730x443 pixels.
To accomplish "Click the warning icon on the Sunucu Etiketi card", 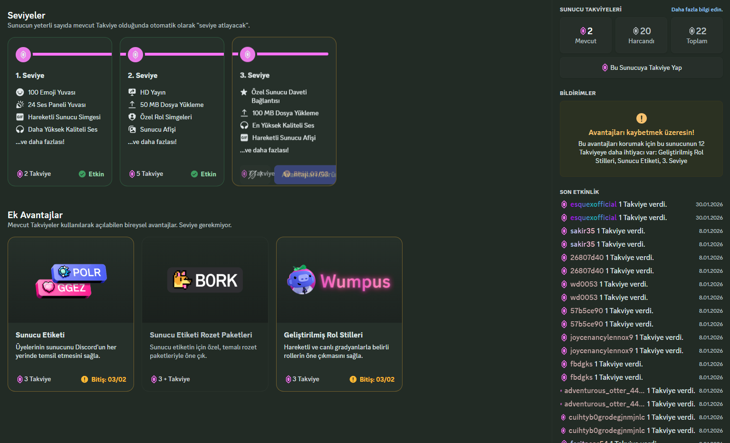I will click(85, 379).
